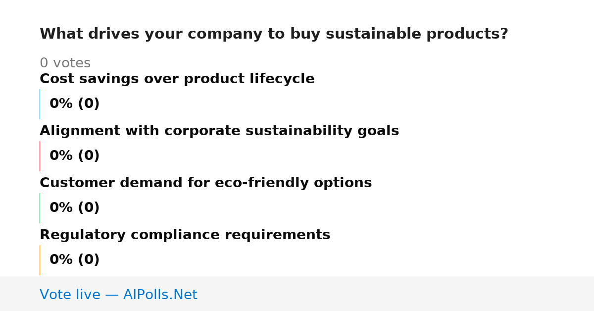Click the 0% (0) result for Alignment option
The width and height of the screenshot is (594, 311).
[74, 156]
